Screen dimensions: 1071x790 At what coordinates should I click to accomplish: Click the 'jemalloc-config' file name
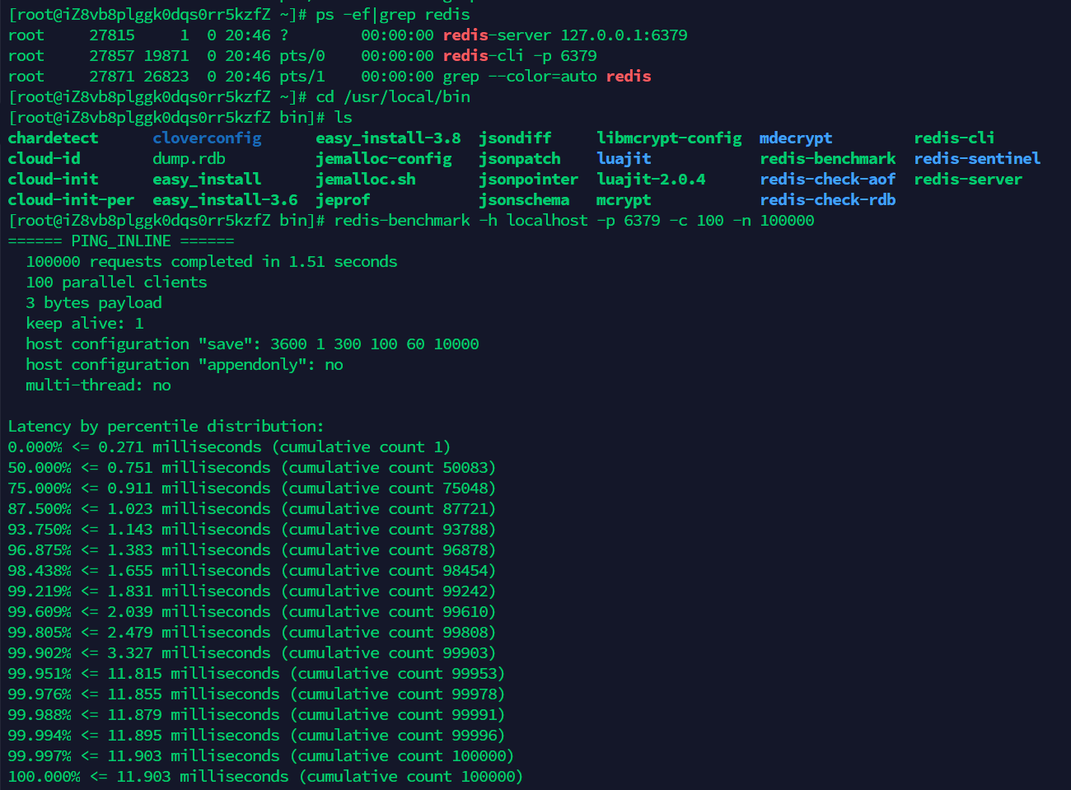click(x=384, y=159)
